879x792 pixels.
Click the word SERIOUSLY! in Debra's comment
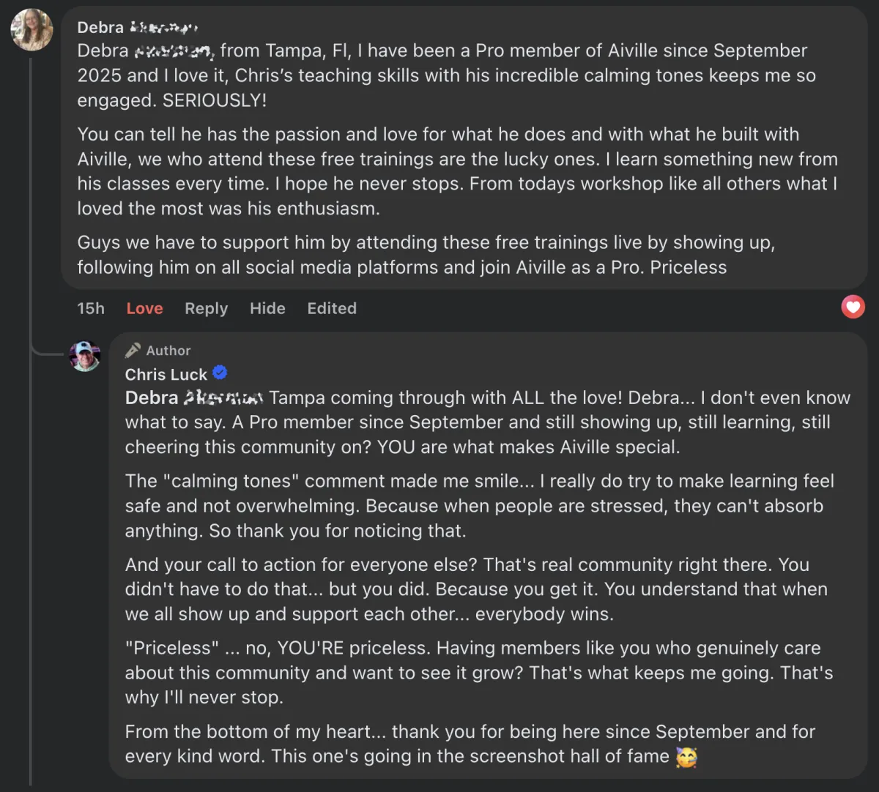(x=215, y=100)
